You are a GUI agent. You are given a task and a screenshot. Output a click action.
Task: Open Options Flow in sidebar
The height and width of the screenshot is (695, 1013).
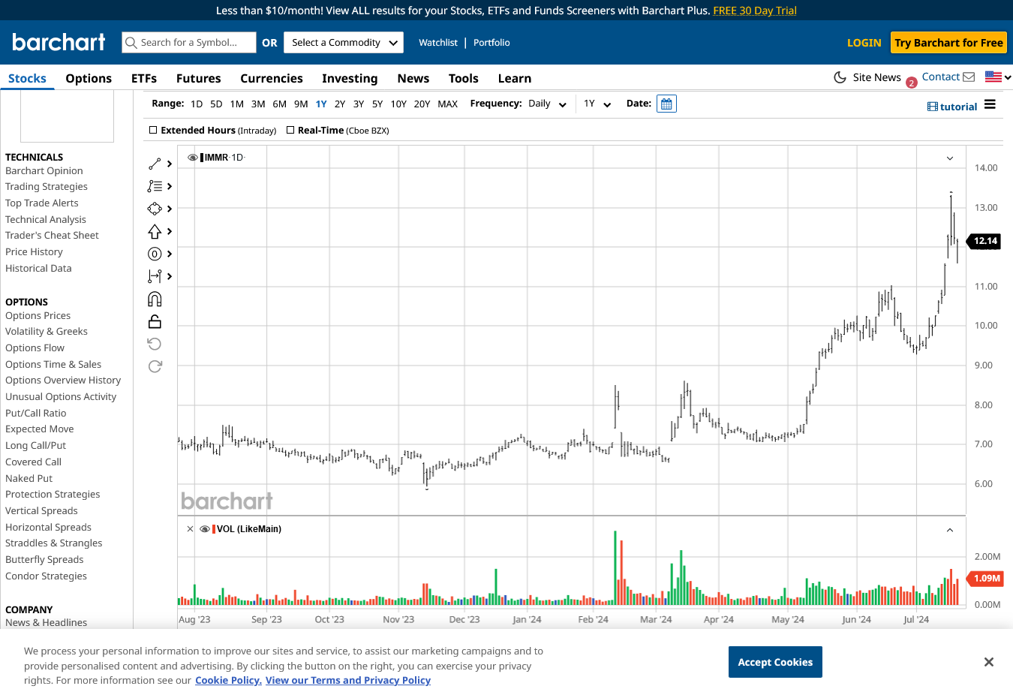pos(35,347)
